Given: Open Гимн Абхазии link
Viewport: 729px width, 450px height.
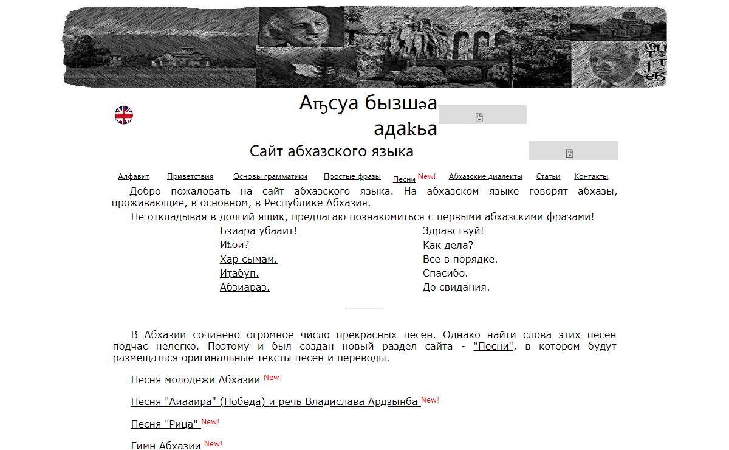Looking at the screenshot, I should click(x=166, y=445).
